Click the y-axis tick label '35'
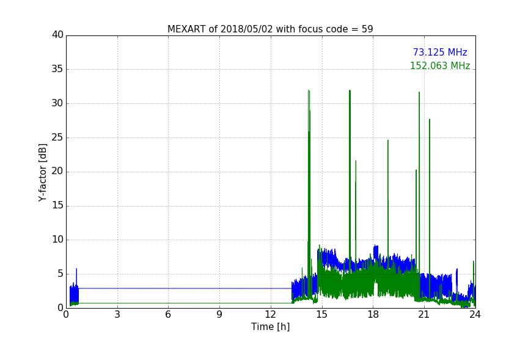The height and width of the screenshot is (352, 528). click(x=57, y=69)
